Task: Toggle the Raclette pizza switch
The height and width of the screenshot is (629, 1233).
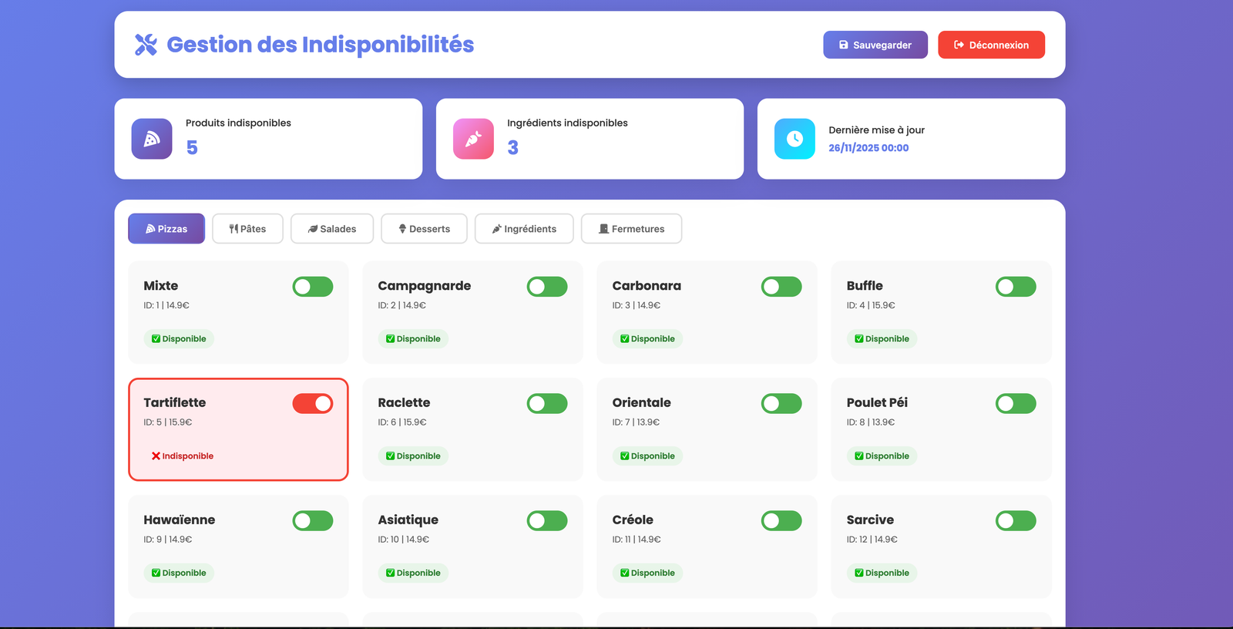Action: click(547, 403)
